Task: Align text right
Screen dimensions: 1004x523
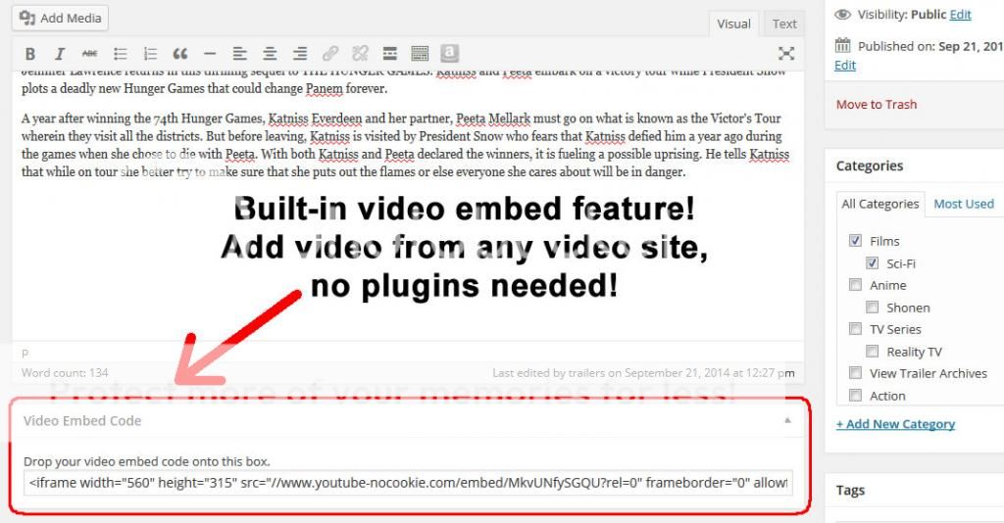Action: (x=300, y=54)
